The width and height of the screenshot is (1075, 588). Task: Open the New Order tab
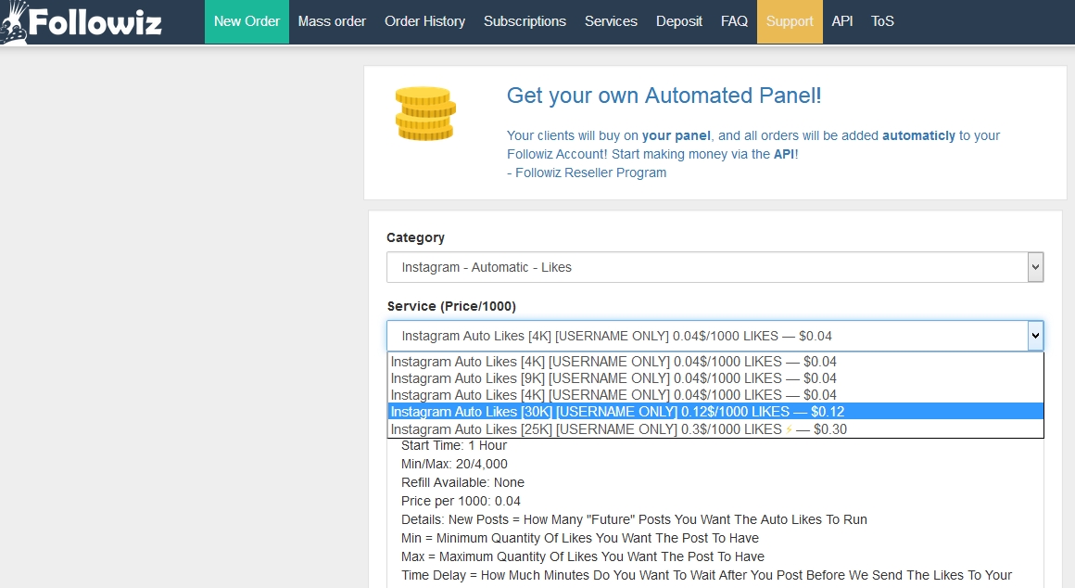[x=247, y=21]
